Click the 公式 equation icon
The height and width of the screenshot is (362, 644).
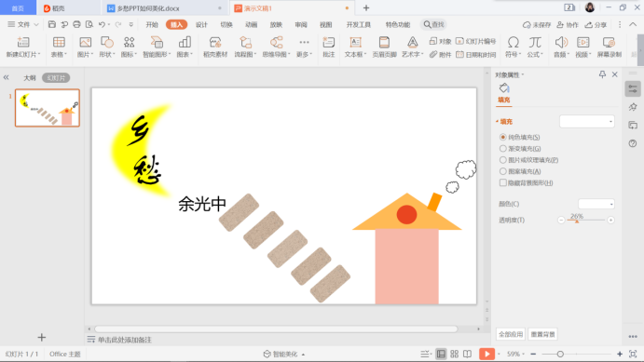click(535, 43)
